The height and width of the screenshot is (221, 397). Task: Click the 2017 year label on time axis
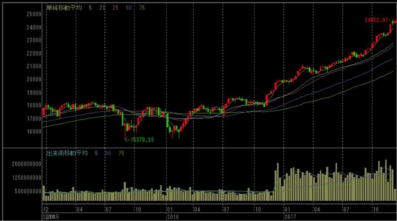(291, 216)
